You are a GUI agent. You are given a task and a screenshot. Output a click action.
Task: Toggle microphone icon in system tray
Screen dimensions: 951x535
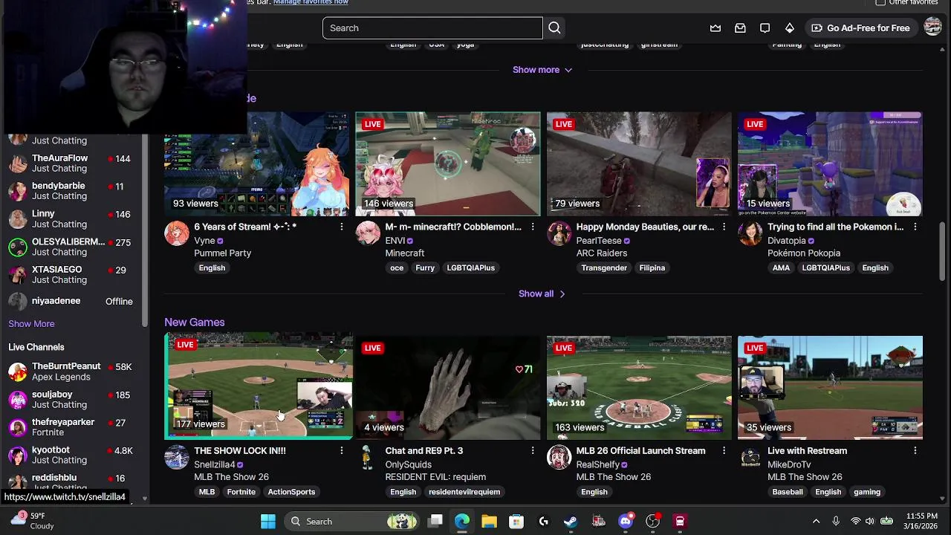coord(836,522)
